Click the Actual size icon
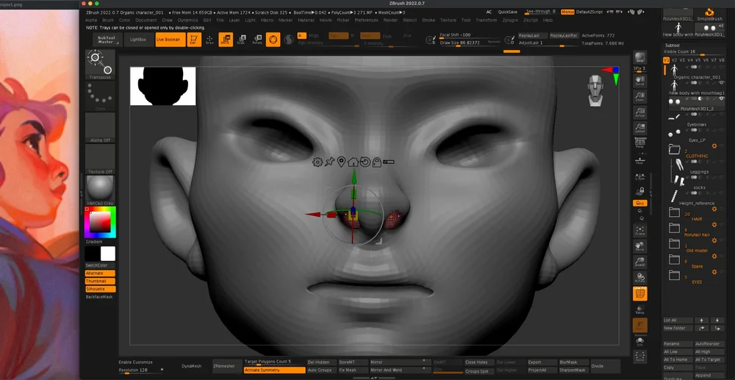The width and height of the screenshot is (735, 380). [x=640, y=112]
